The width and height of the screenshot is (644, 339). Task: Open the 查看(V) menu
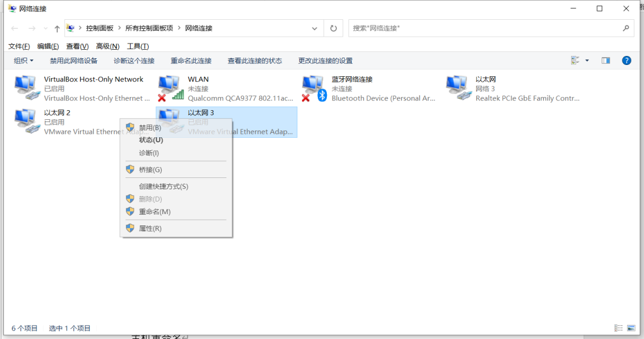coord(77,46)
